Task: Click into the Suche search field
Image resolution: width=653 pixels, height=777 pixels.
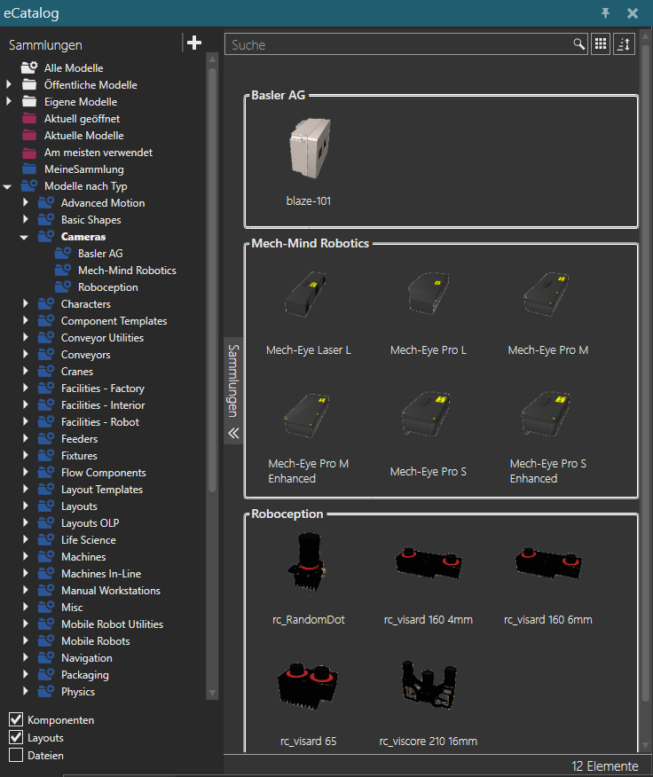Action: coord(399,44)
